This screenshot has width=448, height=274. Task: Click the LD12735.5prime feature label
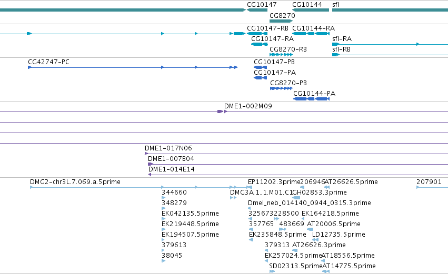339,235
